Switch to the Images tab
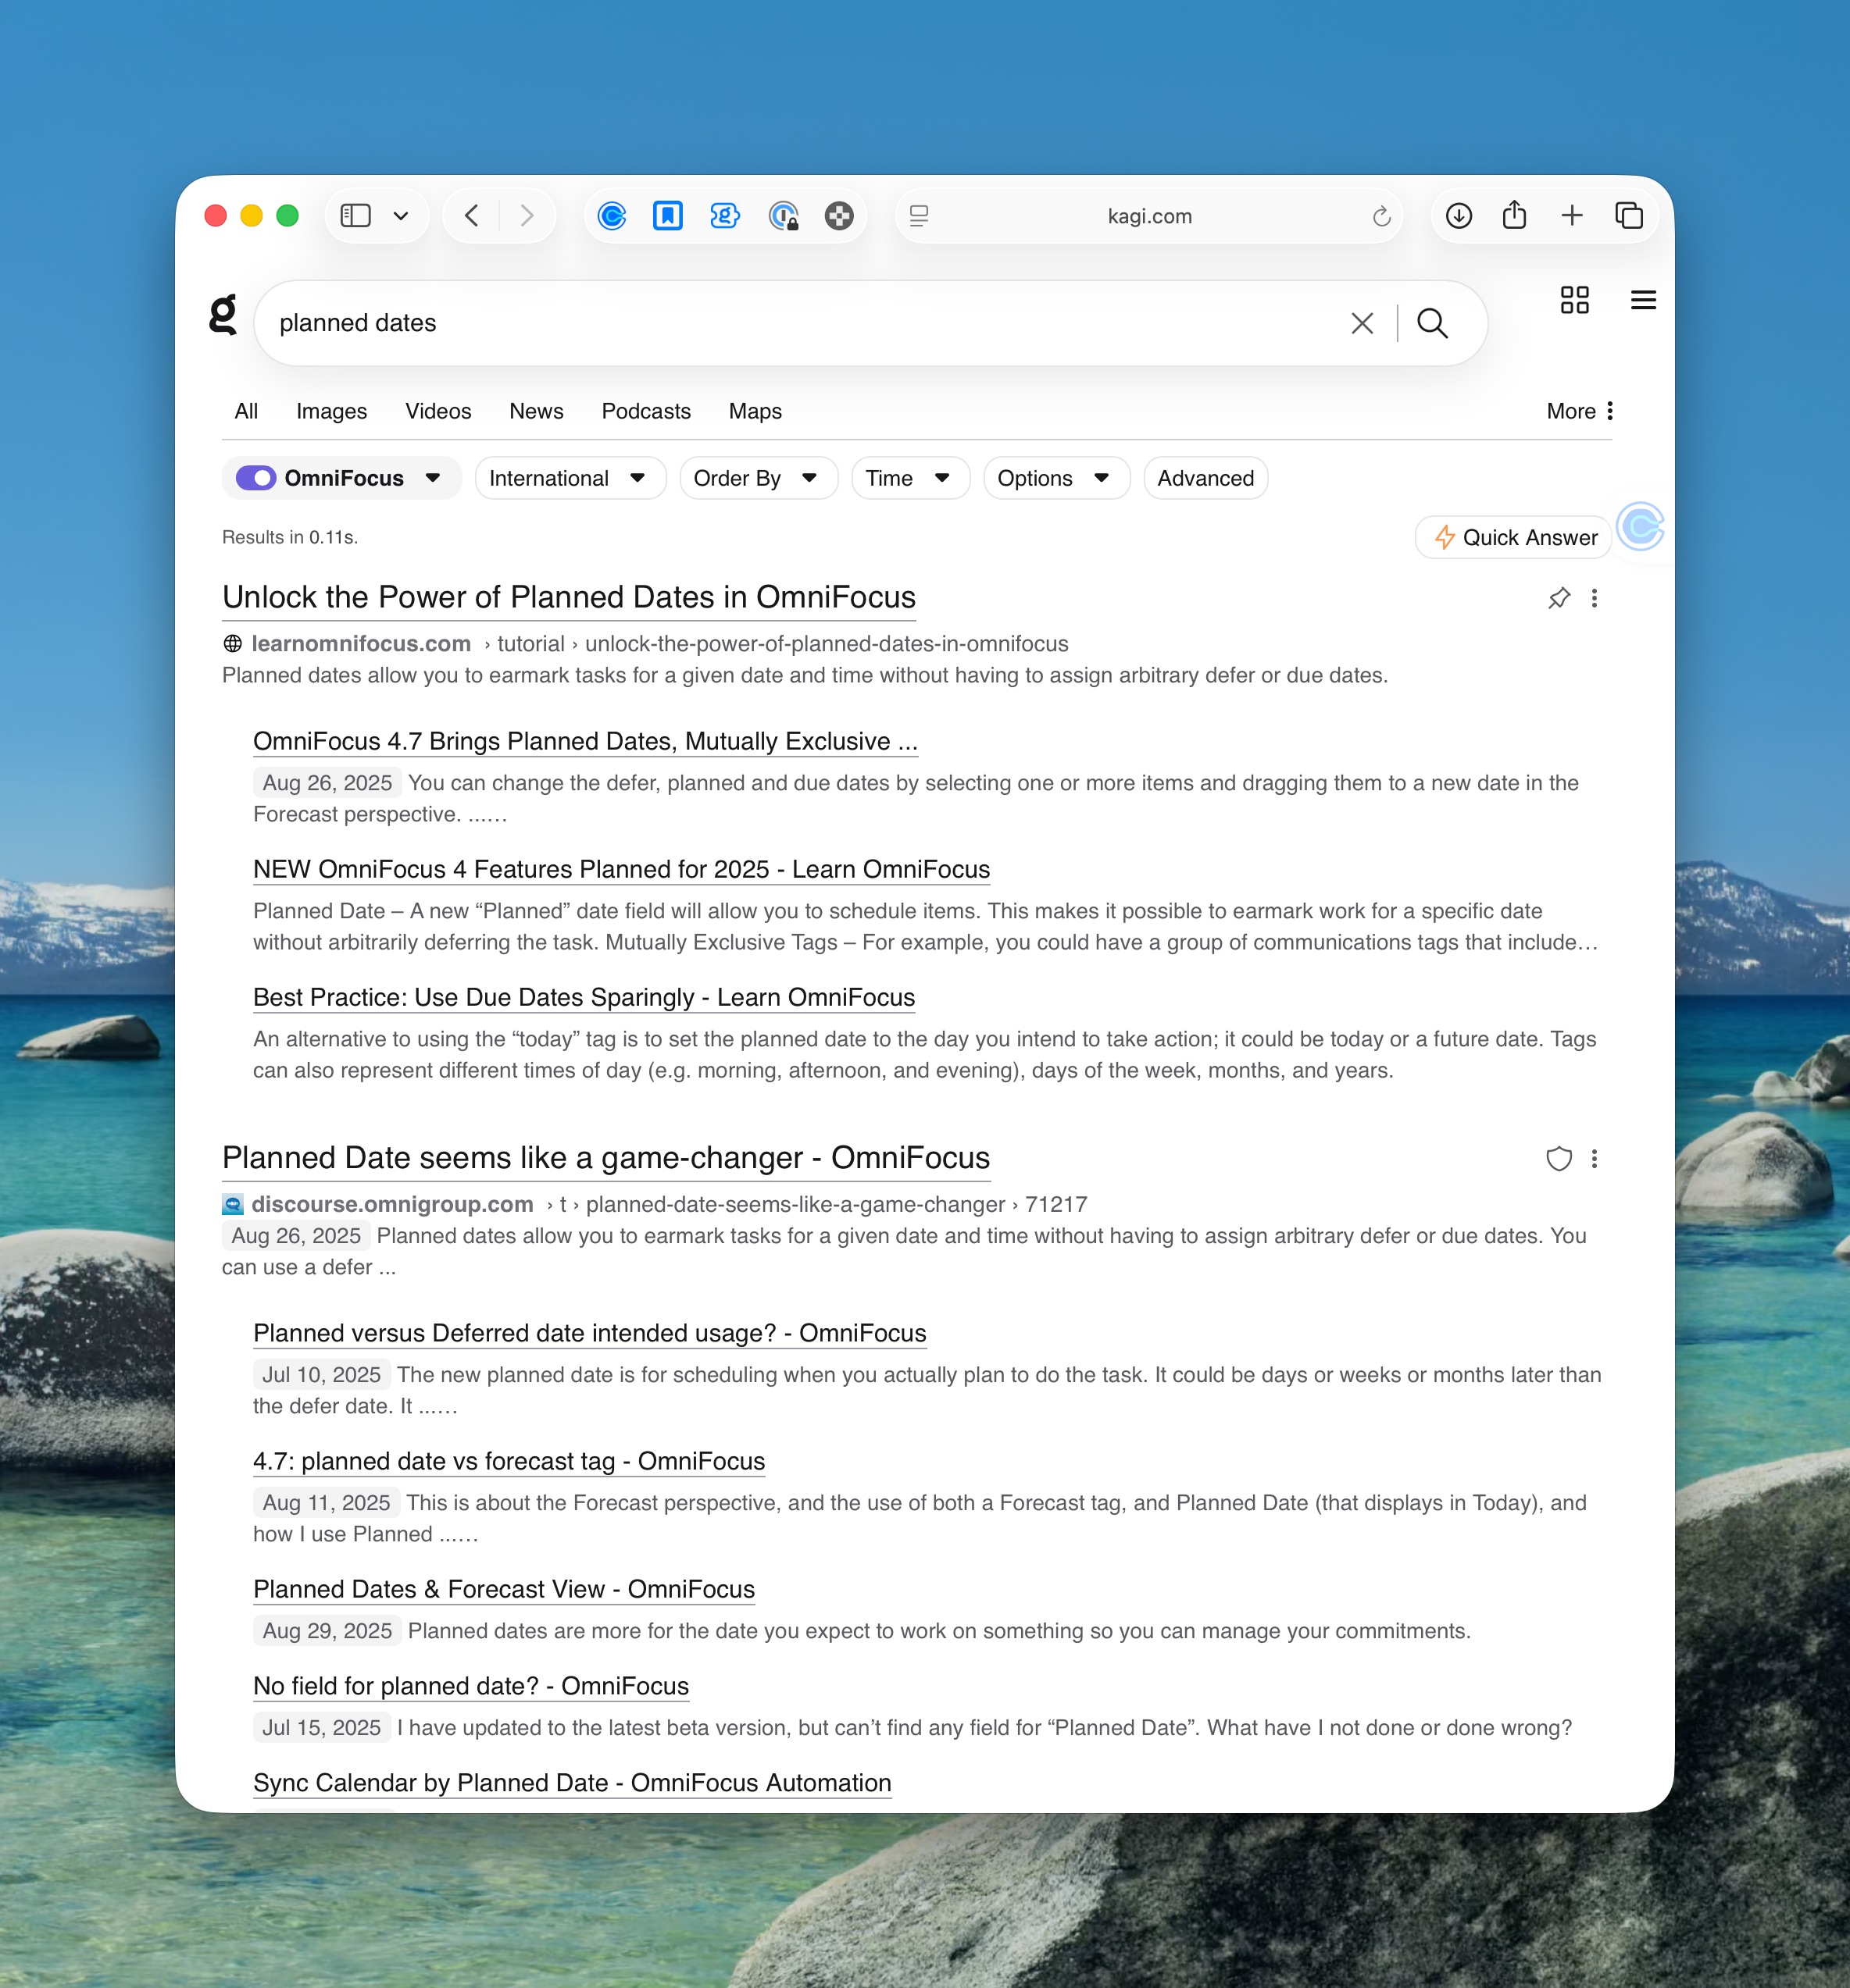 pyautogui.click(x=331, y=411)
